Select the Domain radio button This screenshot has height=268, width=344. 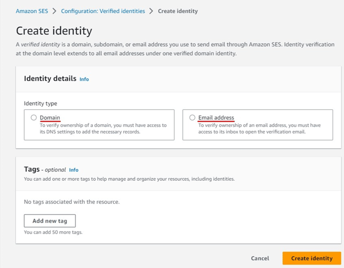point(34,118)
